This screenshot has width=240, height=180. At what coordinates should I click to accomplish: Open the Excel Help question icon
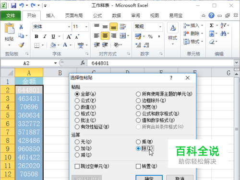click(x=211, y=15)
